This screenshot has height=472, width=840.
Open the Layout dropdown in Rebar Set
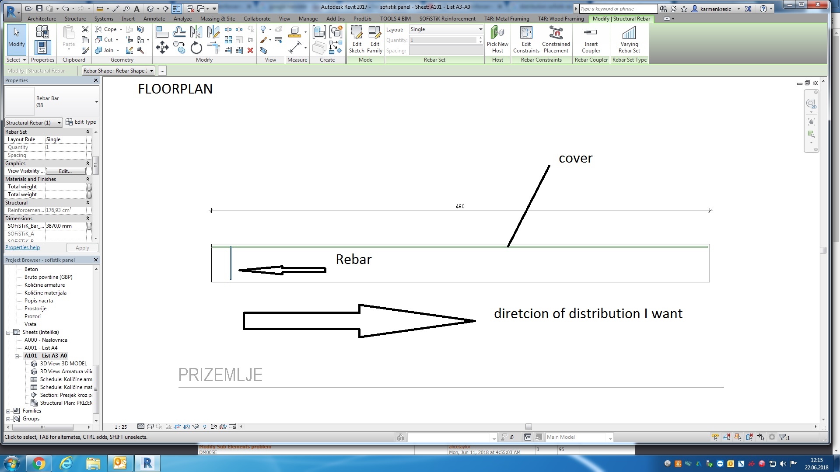coord(479,29)
